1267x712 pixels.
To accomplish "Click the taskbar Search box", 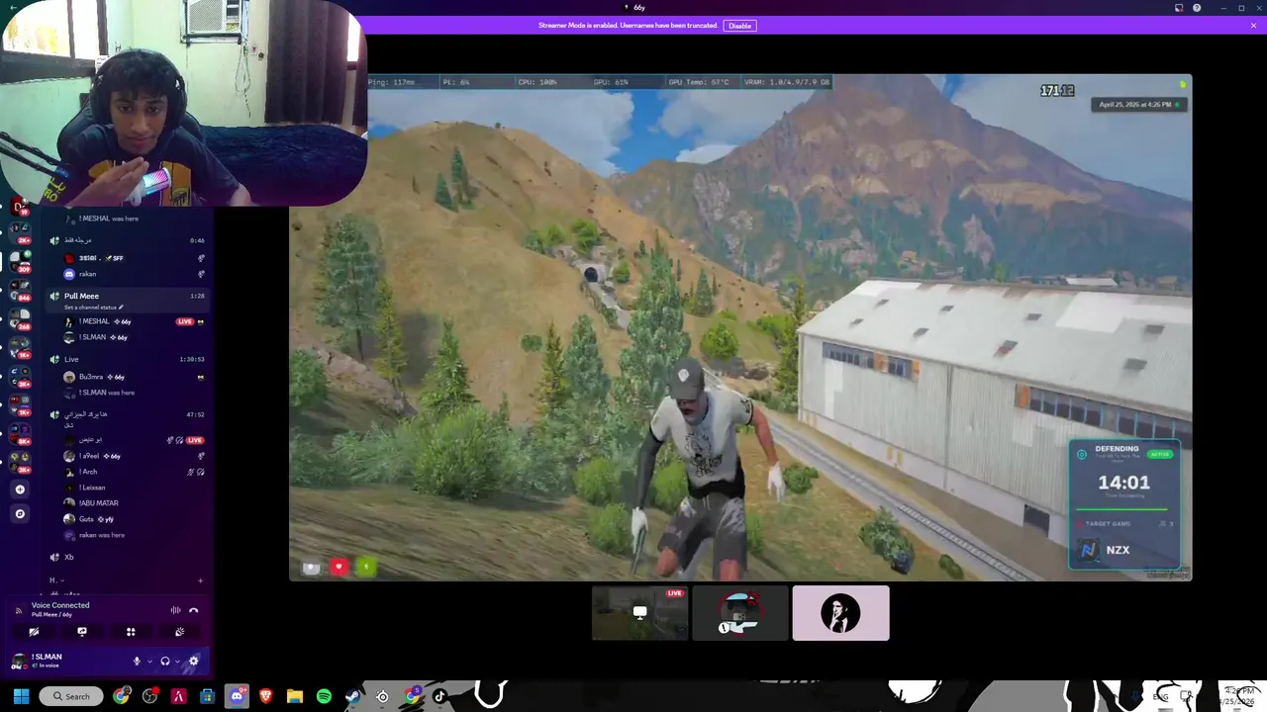I will click(x=71, y=696).
